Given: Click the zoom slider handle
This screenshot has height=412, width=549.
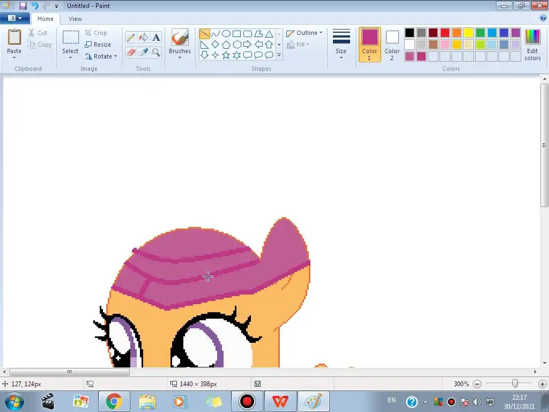Looking at the screenshot, I should tap(515, 384).
